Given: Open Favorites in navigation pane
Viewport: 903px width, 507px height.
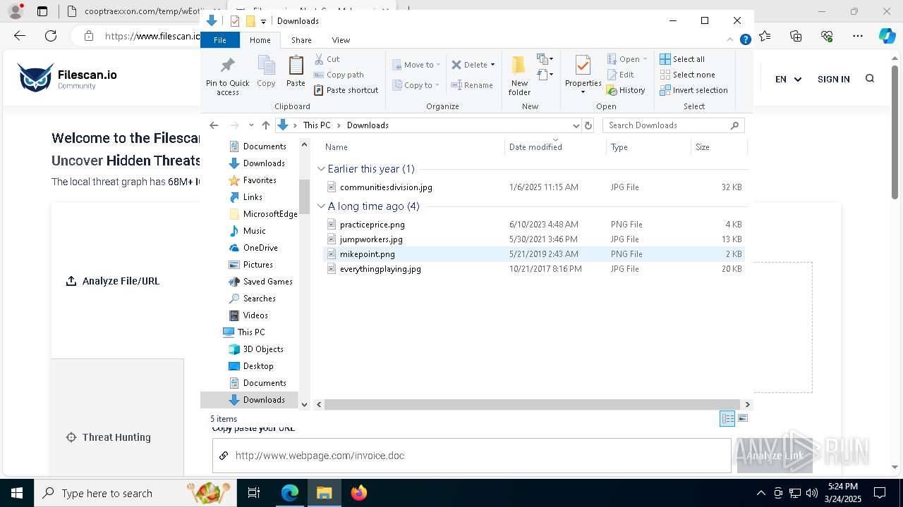Looking at the screenshot, I should tap(259, 180).
